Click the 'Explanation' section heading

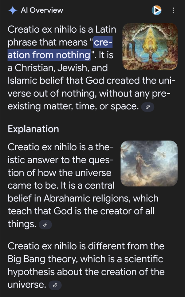[33, 129]
